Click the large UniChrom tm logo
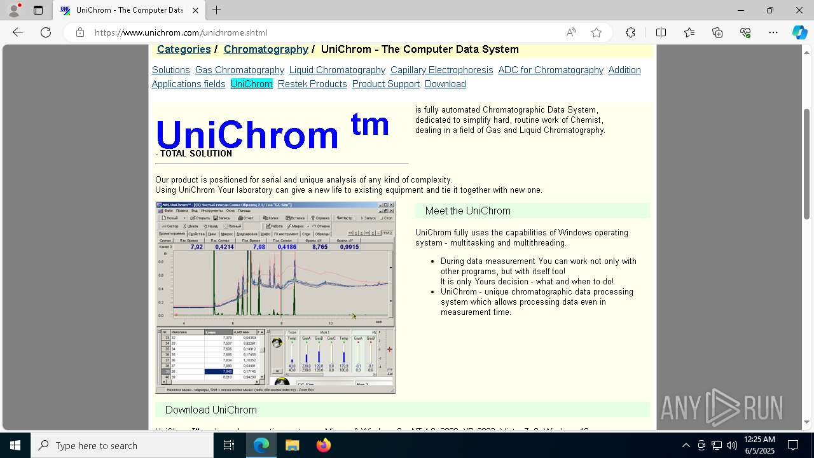The image size is (814, 458). 272,131
